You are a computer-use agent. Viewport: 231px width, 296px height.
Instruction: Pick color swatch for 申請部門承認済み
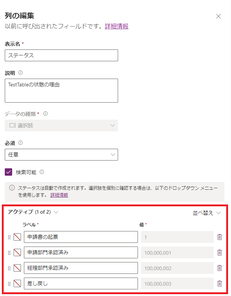(17, 252)
